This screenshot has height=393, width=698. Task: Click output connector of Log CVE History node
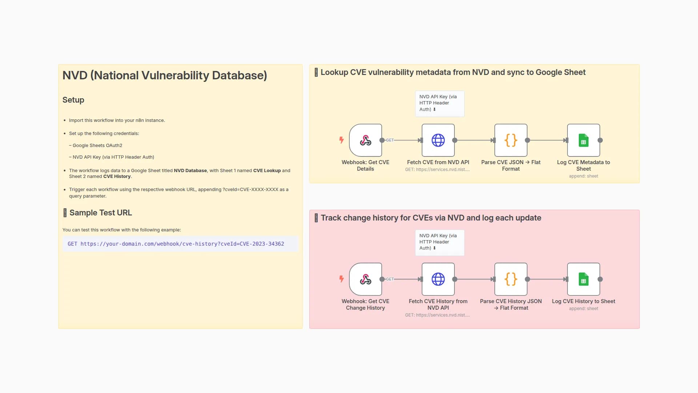(600, 279)
